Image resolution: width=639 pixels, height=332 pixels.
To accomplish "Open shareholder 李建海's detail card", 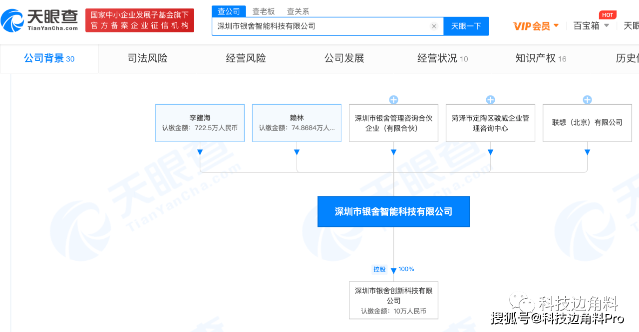I will coord(200,123).
